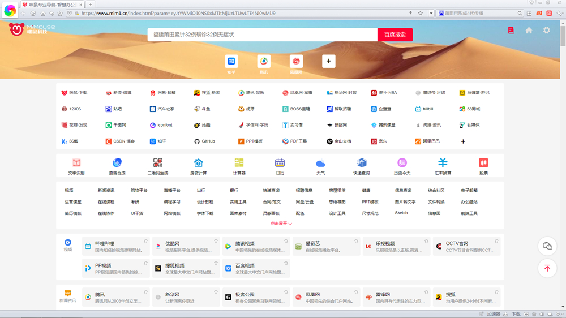Screen dimensions: 566x318
Task: Open the 汇率换算 currency converter
Action: [443, 166]
